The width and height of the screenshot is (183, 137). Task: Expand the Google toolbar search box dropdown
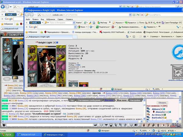(x=75, y=27)
